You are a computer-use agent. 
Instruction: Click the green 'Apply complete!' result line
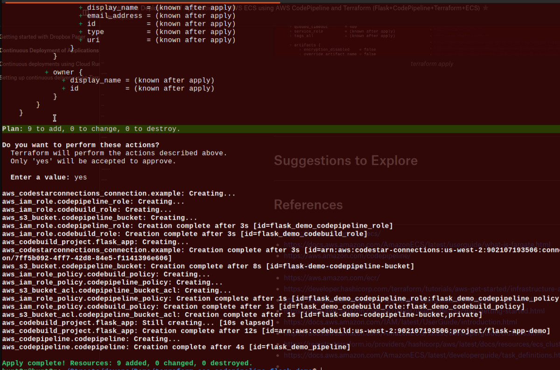point(127,363)
